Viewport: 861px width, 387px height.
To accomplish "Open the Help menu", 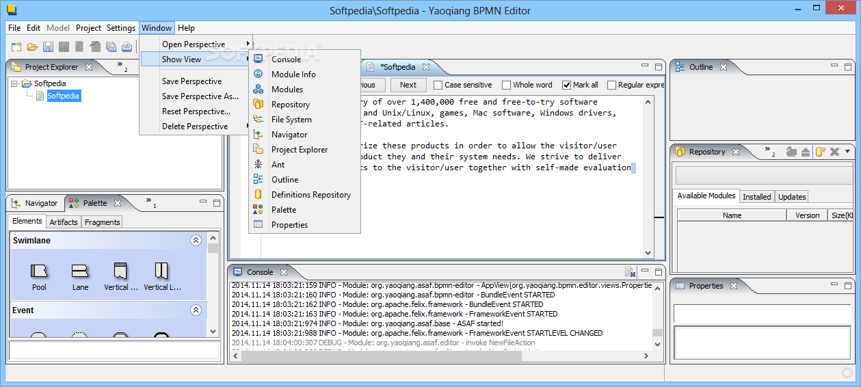I will coord(186,28).
